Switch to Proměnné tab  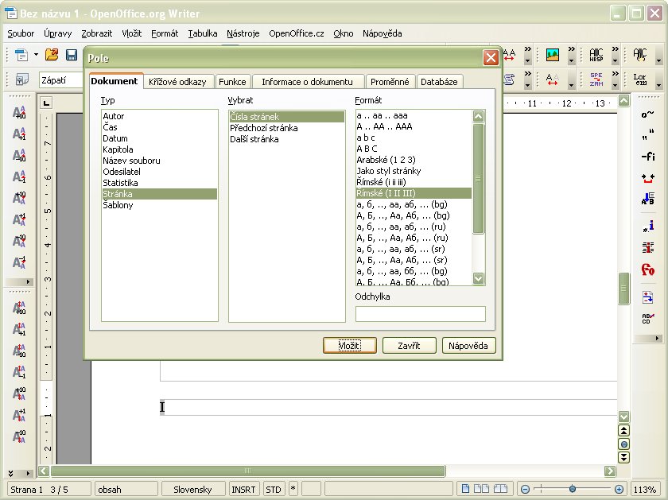click(x=390, y=82)
